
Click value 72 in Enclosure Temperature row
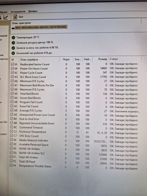pos(78,132)
